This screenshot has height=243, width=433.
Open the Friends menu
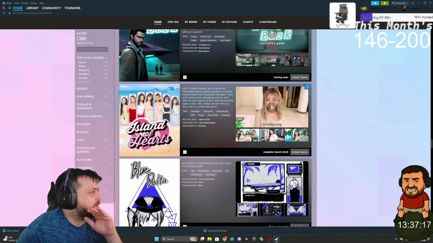pyautogui.click(x=24, y=3)
